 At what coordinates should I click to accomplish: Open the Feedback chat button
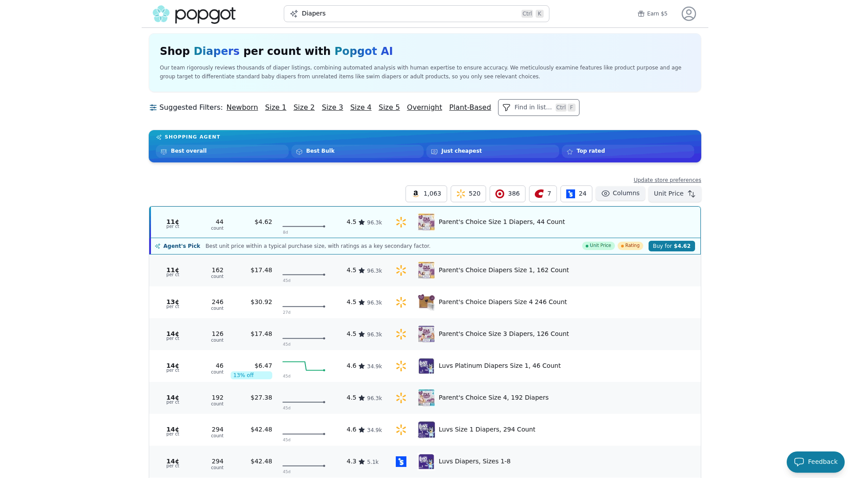[815, 462]
